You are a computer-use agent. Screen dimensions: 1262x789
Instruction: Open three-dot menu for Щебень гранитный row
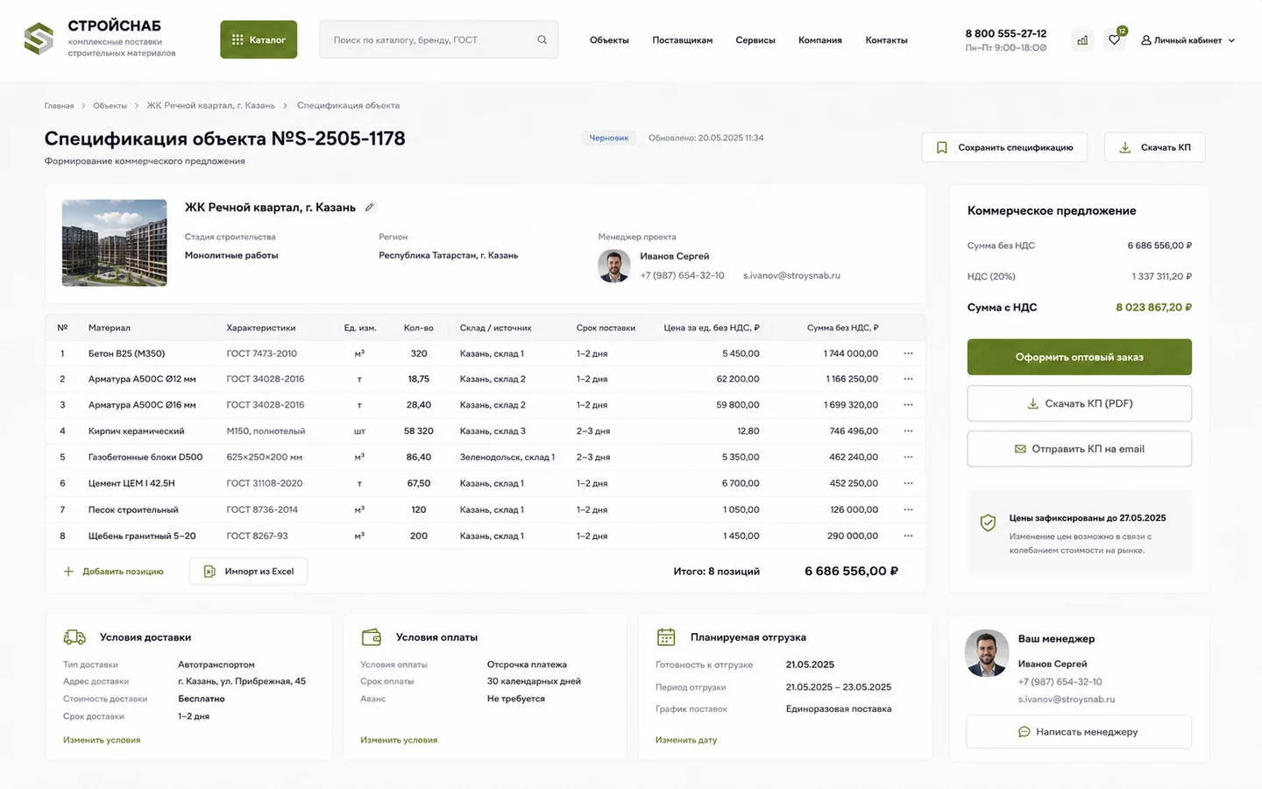click(x=908, y=536)
